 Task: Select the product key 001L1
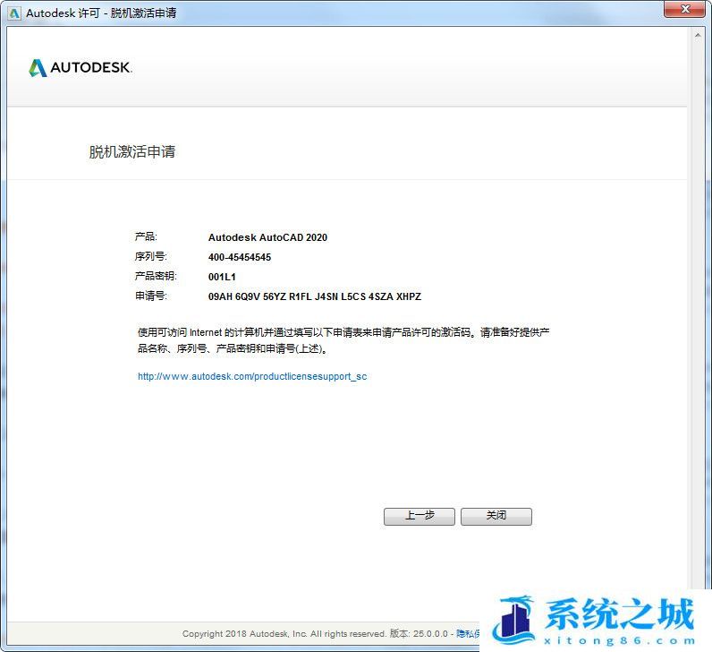coord(222,277)
